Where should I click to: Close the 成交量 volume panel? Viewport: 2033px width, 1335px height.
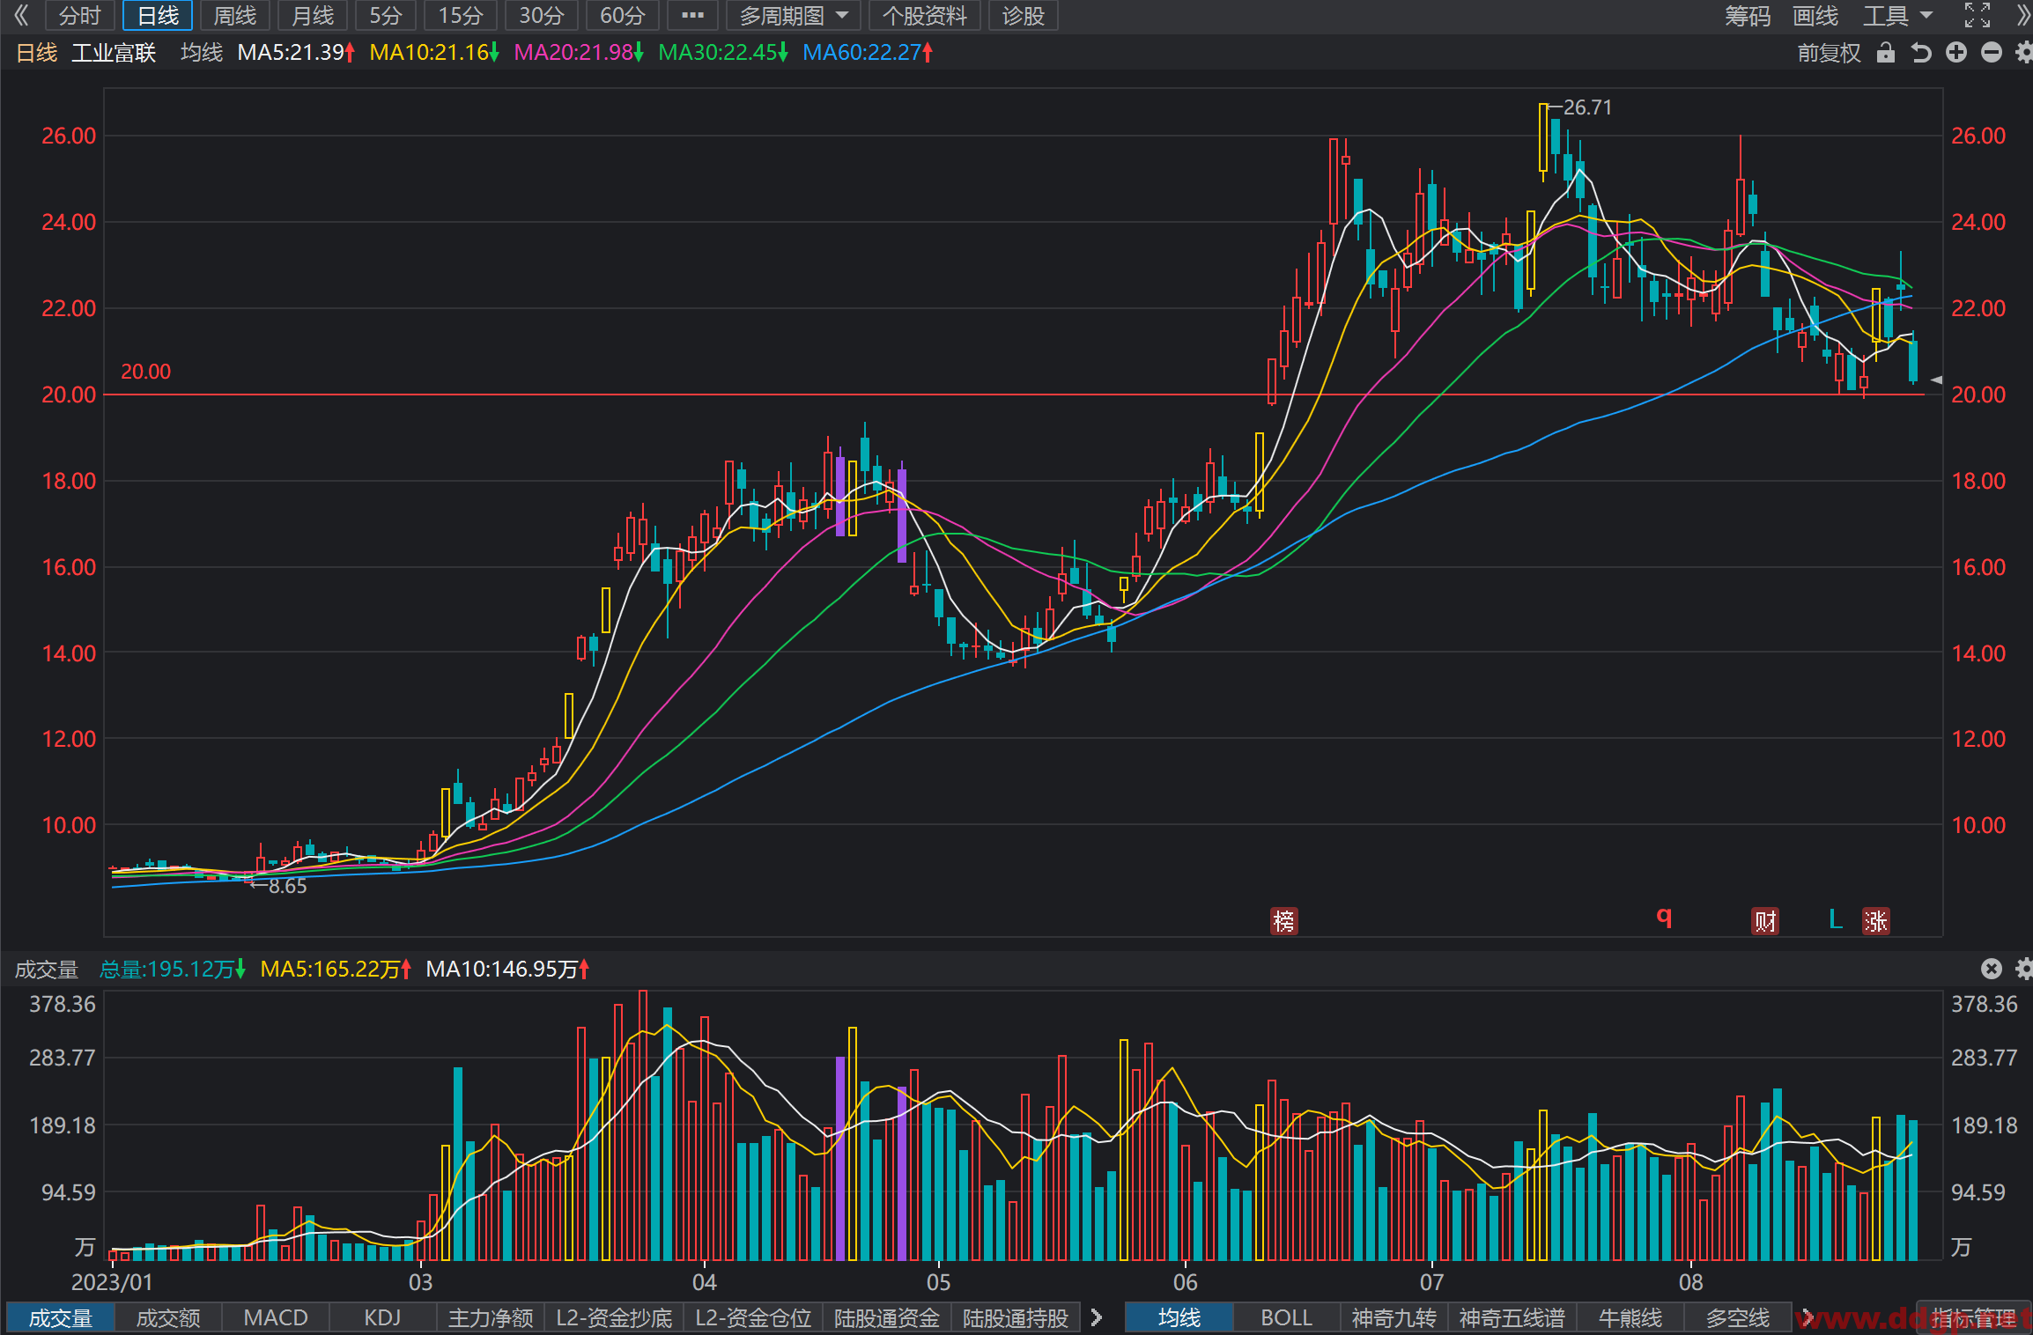(1992, 969)
